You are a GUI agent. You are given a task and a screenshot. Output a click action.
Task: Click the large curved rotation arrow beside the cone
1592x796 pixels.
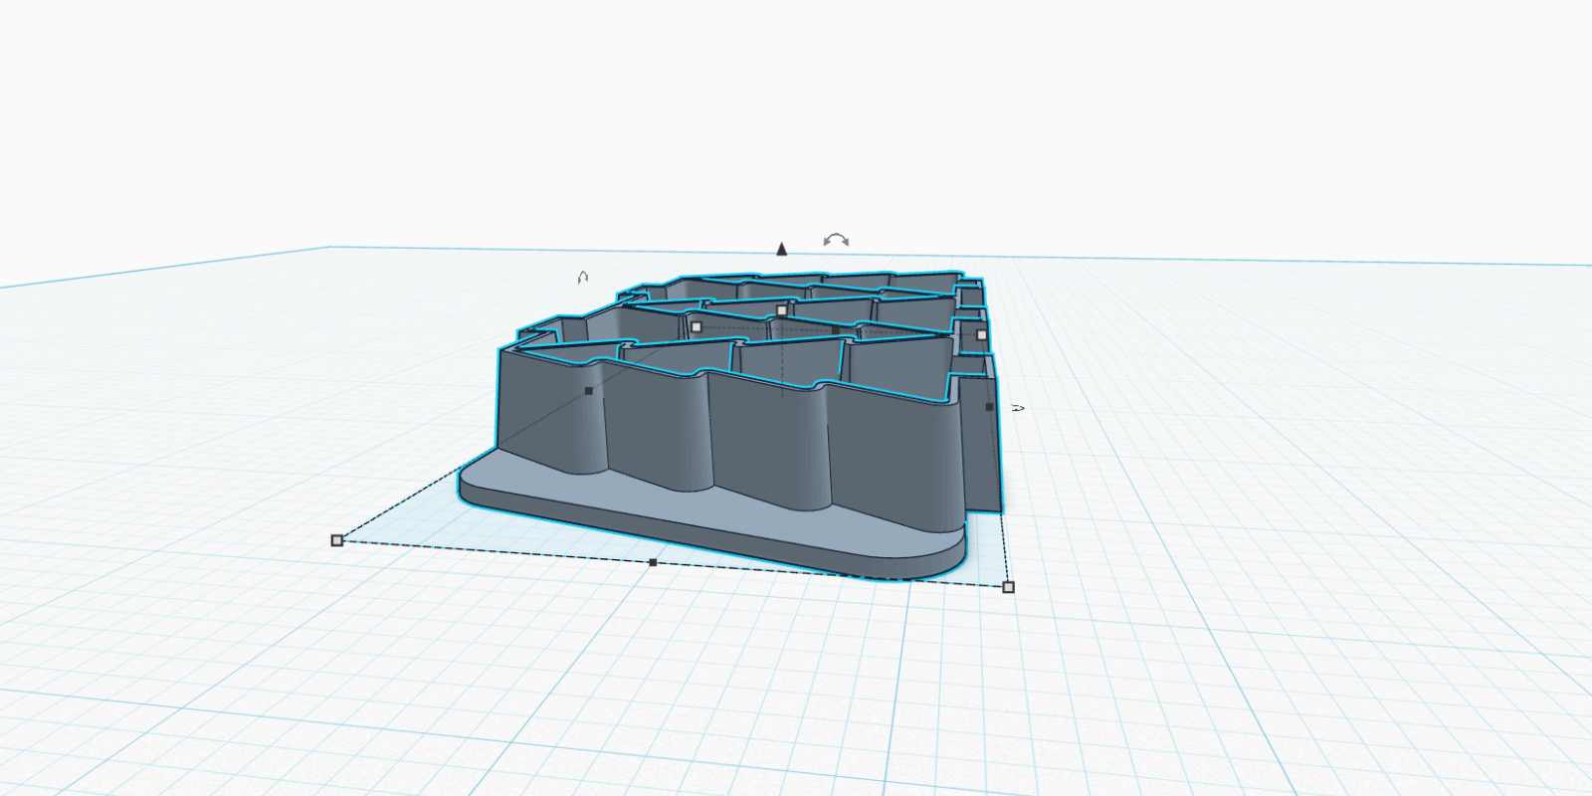click(x=836, y=240)
